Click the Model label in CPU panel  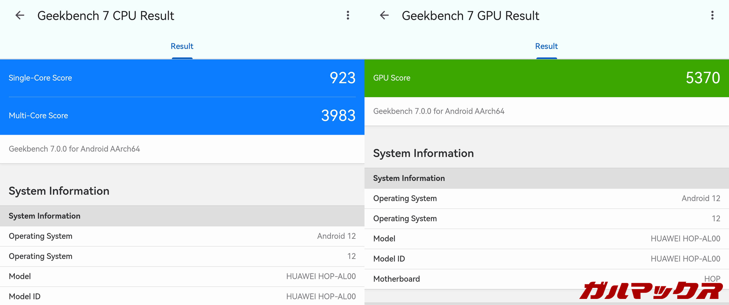20,276
